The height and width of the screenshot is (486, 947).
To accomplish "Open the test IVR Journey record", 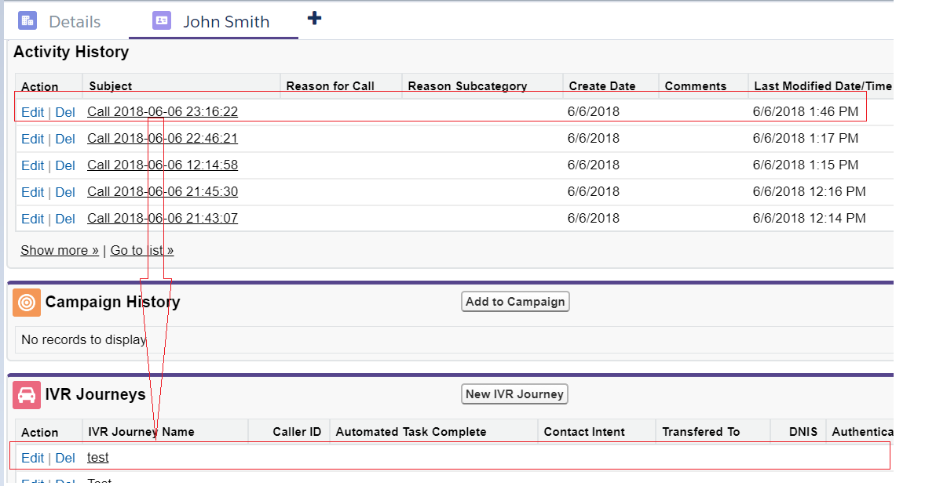I will (x=98, y=458).
